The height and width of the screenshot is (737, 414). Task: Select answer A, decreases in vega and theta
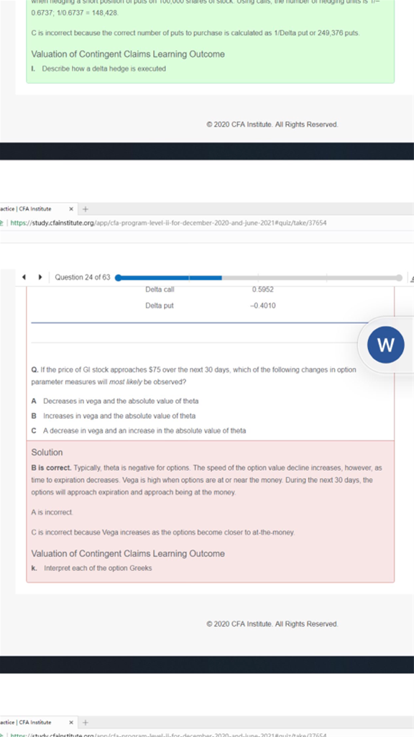coord(115,401)
